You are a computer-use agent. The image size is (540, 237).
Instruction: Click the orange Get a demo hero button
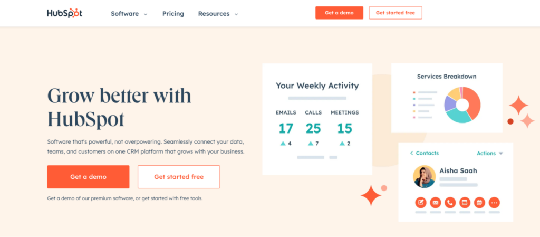pos(88,177)
